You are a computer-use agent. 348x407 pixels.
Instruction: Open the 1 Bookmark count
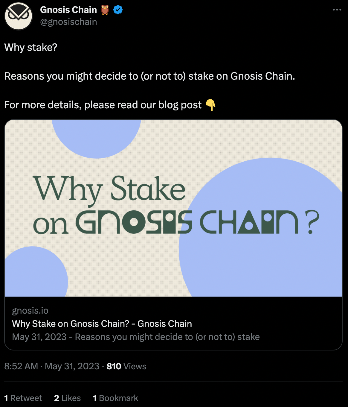pyautogui.click(x=115, y=398)
